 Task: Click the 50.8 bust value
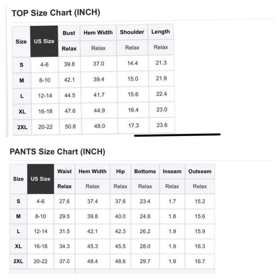[x=70, y=127]
